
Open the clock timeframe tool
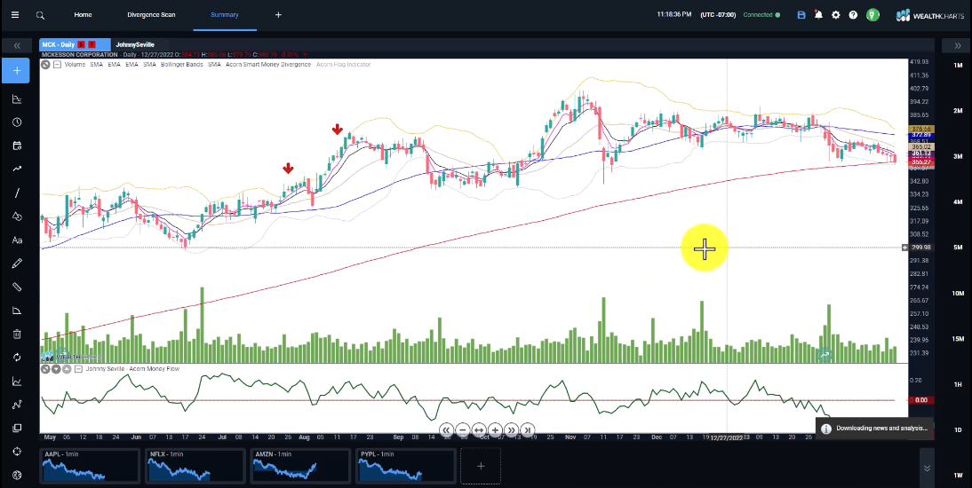[x=17, y=122]
